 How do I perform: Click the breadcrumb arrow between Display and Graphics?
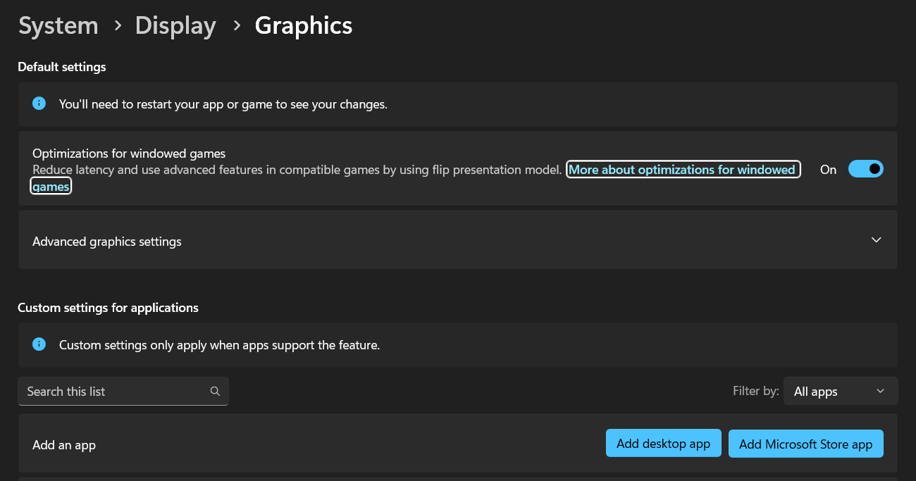[x=237, y=26]
